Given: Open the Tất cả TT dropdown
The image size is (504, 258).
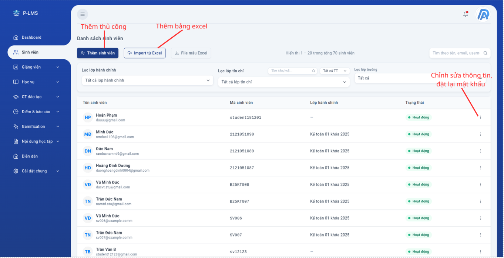Looking at the screenshot, I should click(335, 71).
